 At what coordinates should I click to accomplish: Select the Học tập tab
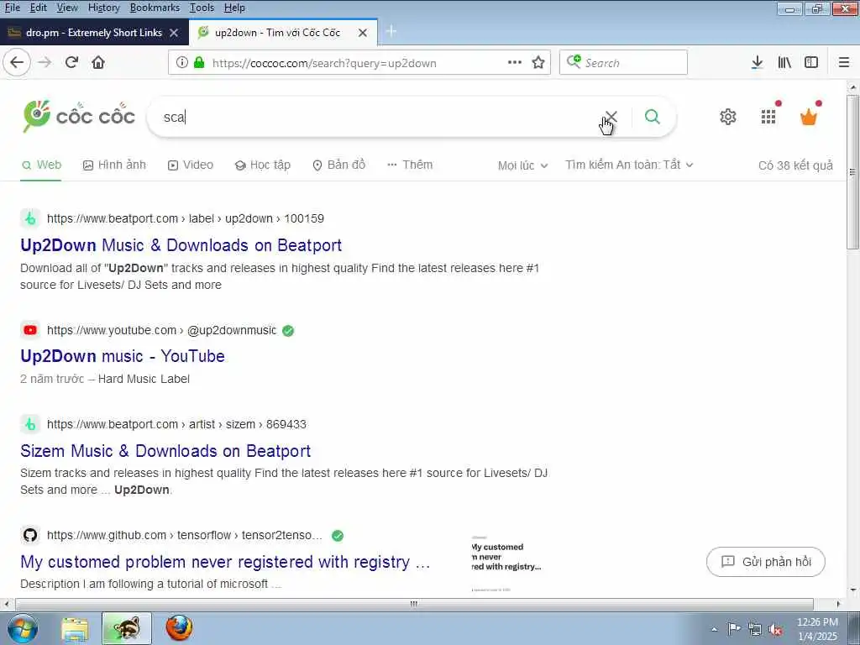pos(263,165)
